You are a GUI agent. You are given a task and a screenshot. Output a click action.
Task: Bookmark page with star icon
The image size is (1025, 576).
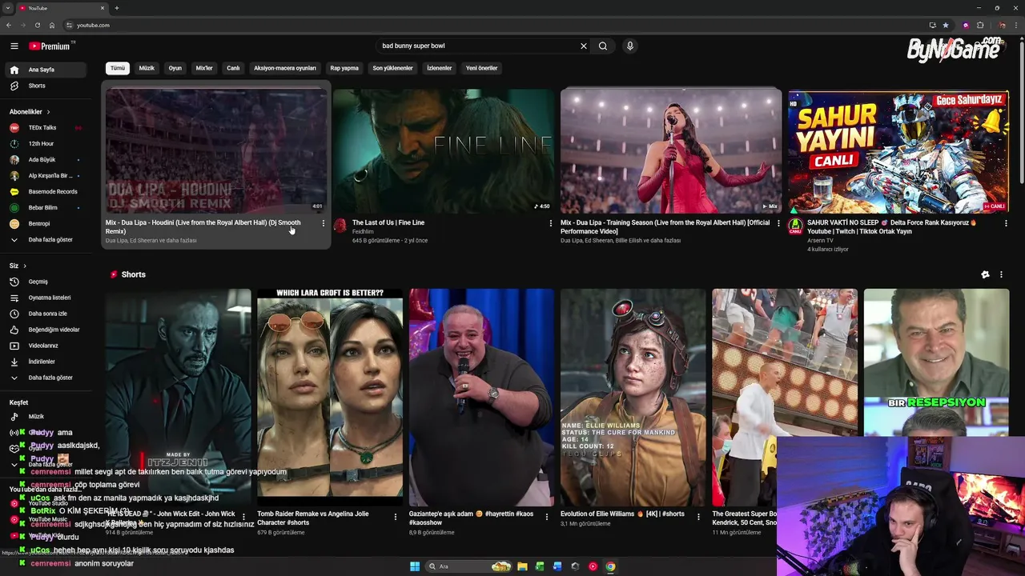[x=946, y=25]
